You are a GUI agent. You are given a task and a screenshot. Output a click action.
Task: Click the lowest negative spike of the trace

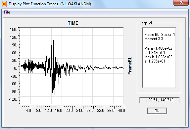(55, 103)
